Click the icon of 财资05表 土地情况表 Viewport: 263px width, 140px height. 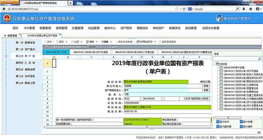coord(221,85)
